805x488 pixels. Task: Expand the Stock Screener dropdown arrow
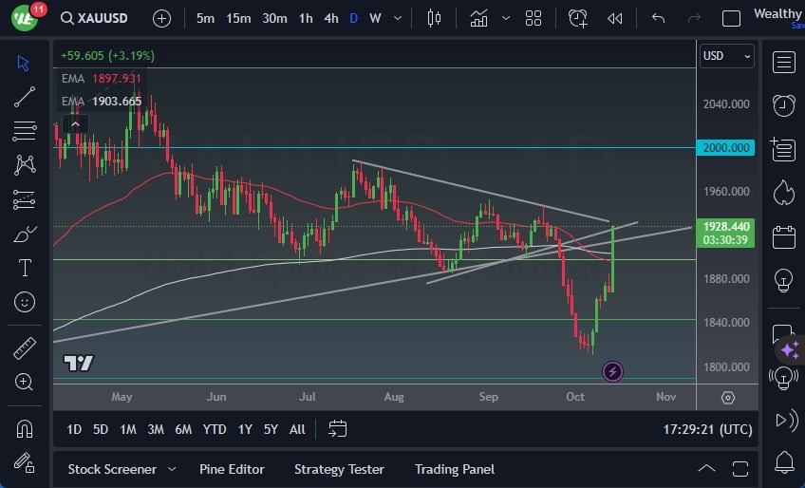172,469
